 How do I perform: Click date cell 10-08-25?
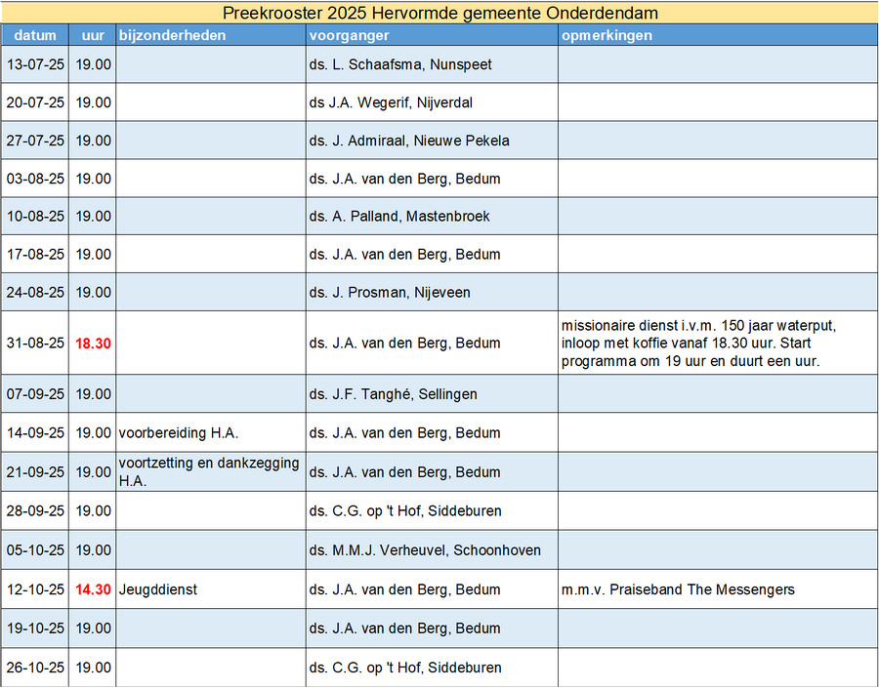point(35,217)
